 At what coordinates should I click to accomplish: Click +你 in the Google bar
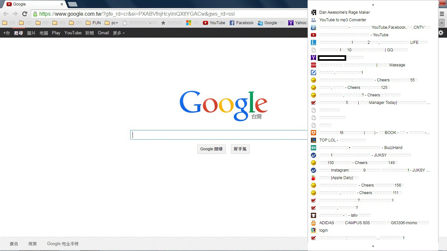7,33
